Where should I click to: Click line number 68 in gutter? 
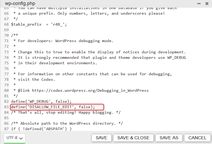coord(6,24)
